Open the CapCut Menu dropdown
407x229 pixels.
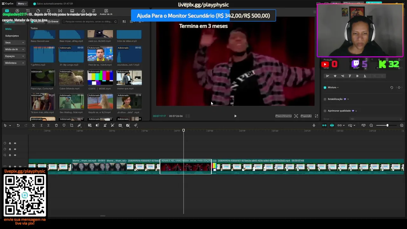coord(22,3)
